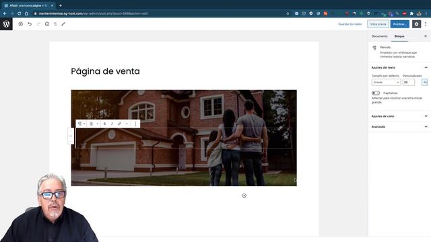Image resolution: width=431 pixels, height=242 pixels.
Task: Toggle the settings gear sidebar
Action: [x=416, y=24]
